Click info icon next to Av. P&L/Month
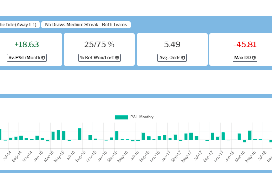Screen dimensions: 272x178 coord(43,58)
